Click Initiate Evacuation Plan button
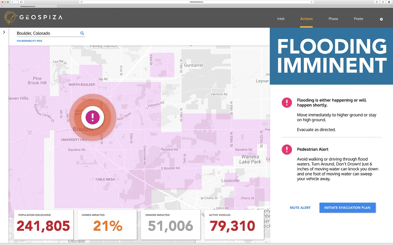The width and height of the screenshot is (393, 245). (x=347, y=208)
